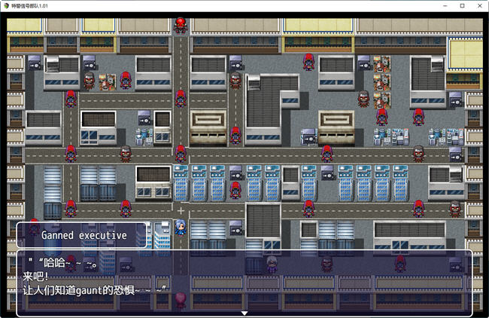Minimize the game window

419,6
